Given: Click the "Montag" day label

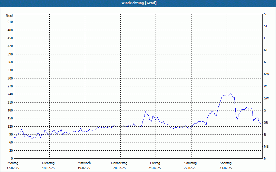Looking at the screenshot, I should tap(13, 163).
